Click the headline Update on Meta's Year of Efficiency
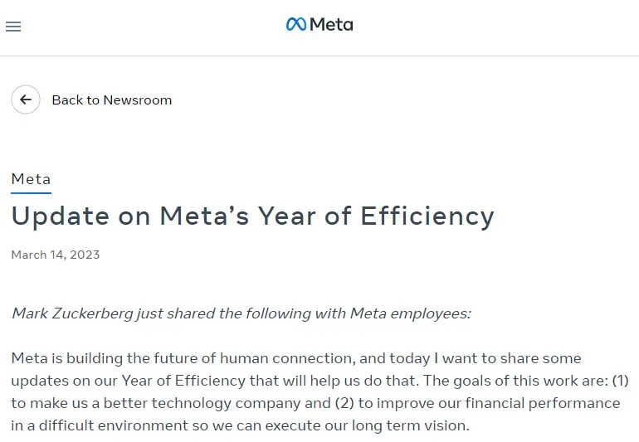The width and height of the screenshot is (639, 442). [x=252, y=216]
